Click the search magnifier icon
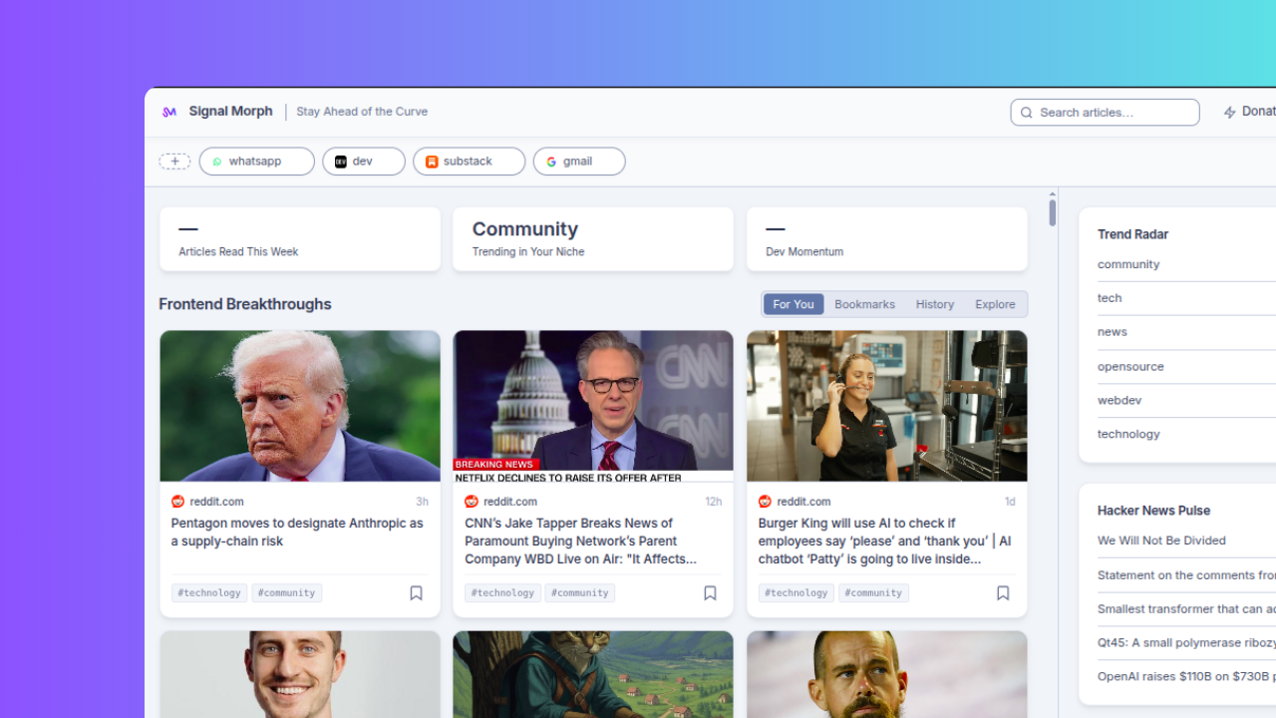Image resolution: width=1276 pixels, height=718 pixels. coord(1027,113)
